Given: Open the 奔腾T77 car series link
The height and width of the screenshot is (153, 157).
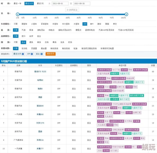Looking at the screenshot, I should [x=40, y=149].
